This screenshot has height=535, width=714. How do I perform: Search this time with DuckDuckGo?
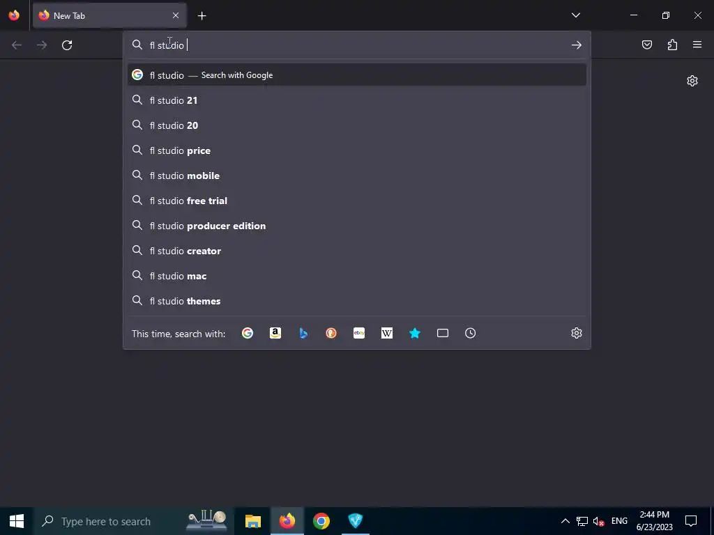click(x=331, y=334)
